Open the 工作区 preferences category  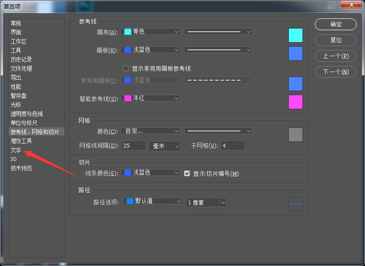tap(19, 41)
